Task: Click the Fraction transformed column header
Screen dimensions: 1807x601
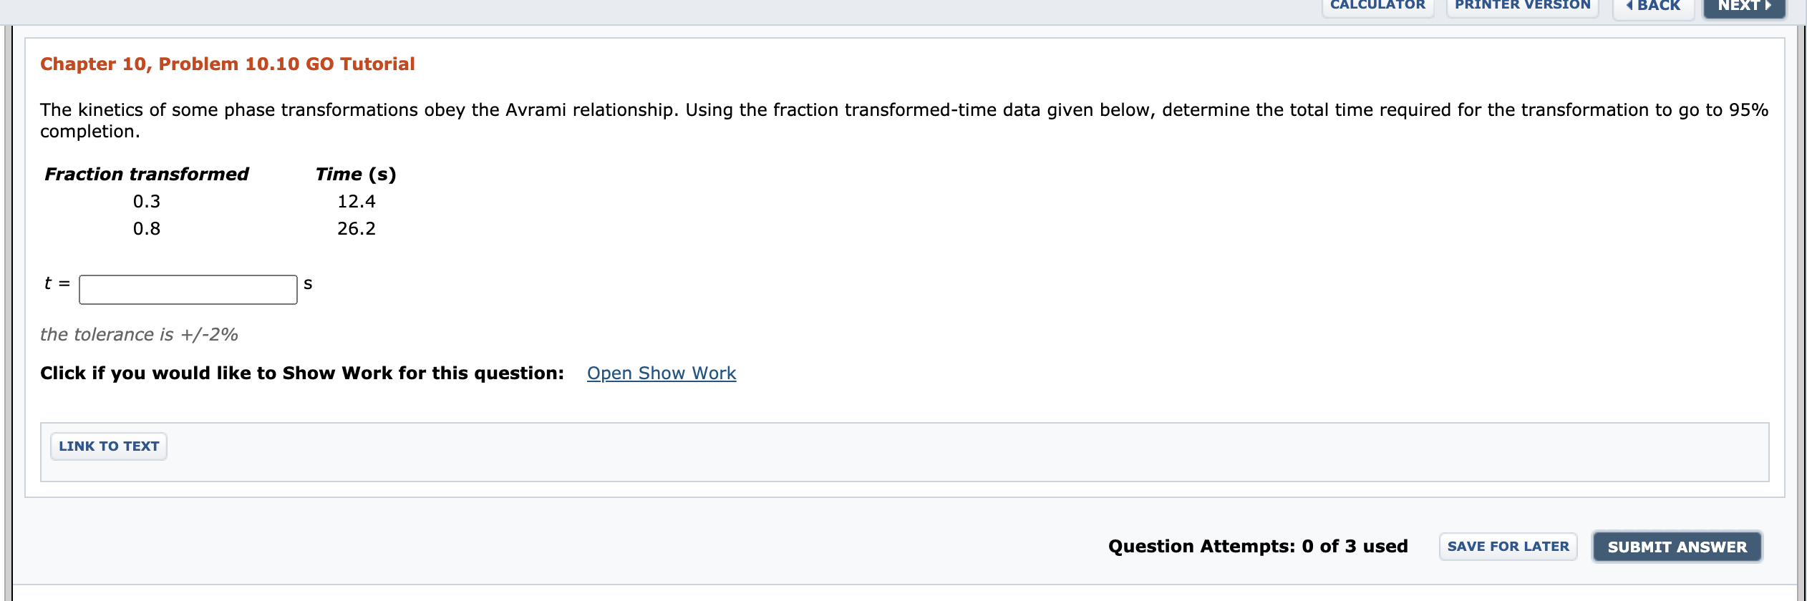Action: click(x=147, y=175)
